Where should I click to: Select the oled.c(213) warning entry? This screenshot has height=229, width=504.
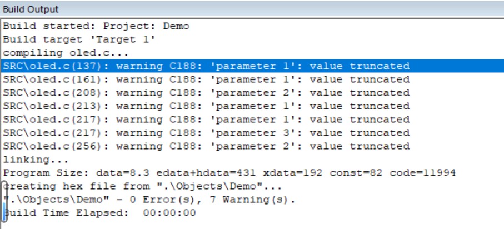click(206, 106)
